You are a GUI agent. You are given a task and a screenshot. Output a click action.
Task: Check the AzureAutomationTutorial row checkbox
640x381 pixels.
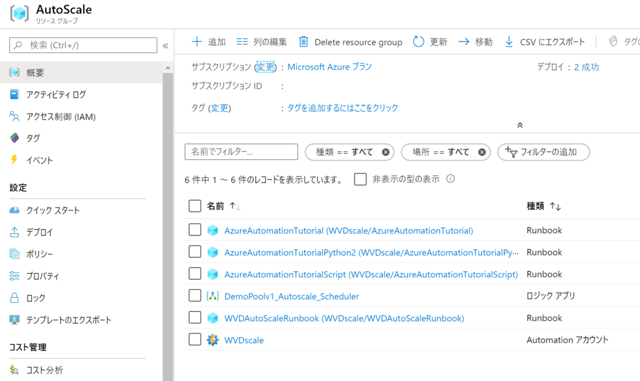tap(195, 230)
